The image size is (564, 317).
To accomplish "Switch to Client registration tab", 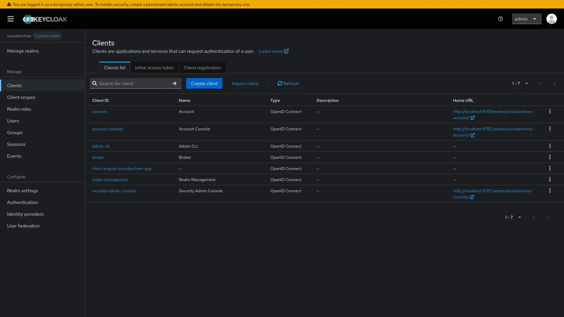I will (x=202, y=68).
